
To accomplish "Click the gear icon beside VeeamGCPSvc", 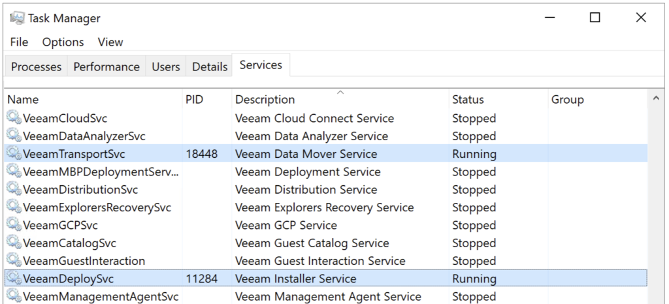I will point(14,224).
